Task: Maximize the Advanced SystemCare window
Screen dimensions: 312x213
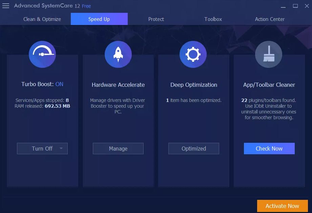Action: click(295, 6)
